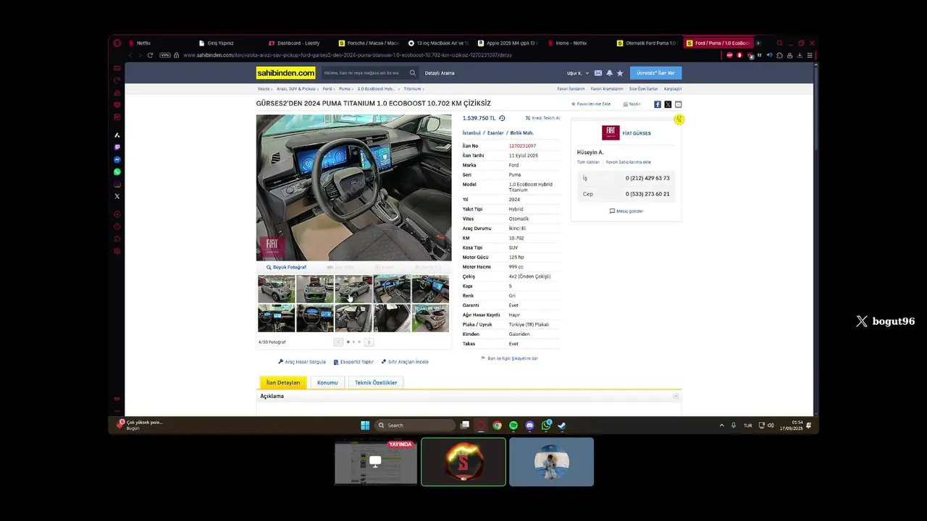Open Discord from the taskbar
The image size is (927, 521).
pyautogui.click(x=529, y=425)
